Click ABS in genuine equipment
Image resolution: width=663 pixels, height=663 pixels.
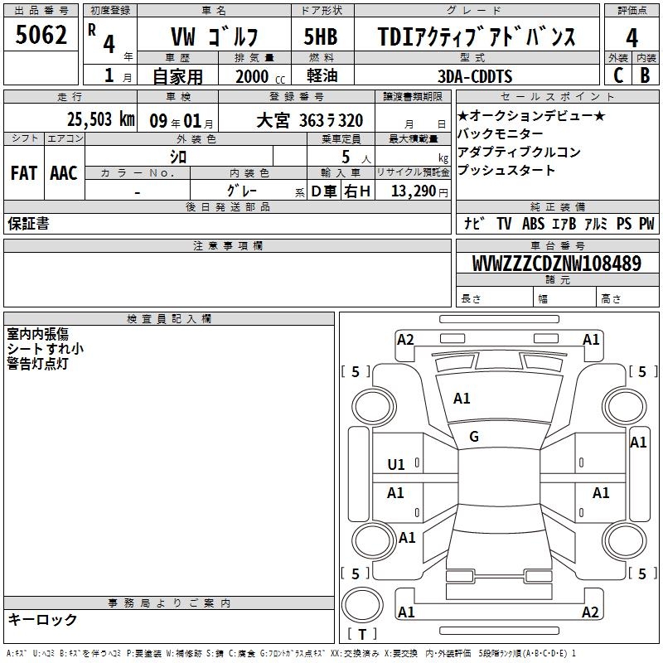tap(533, 223)
